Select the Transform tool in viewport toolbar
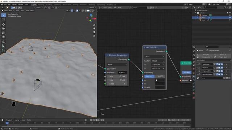This screenshot has width=232, height=130. click(x=3, y=37)
